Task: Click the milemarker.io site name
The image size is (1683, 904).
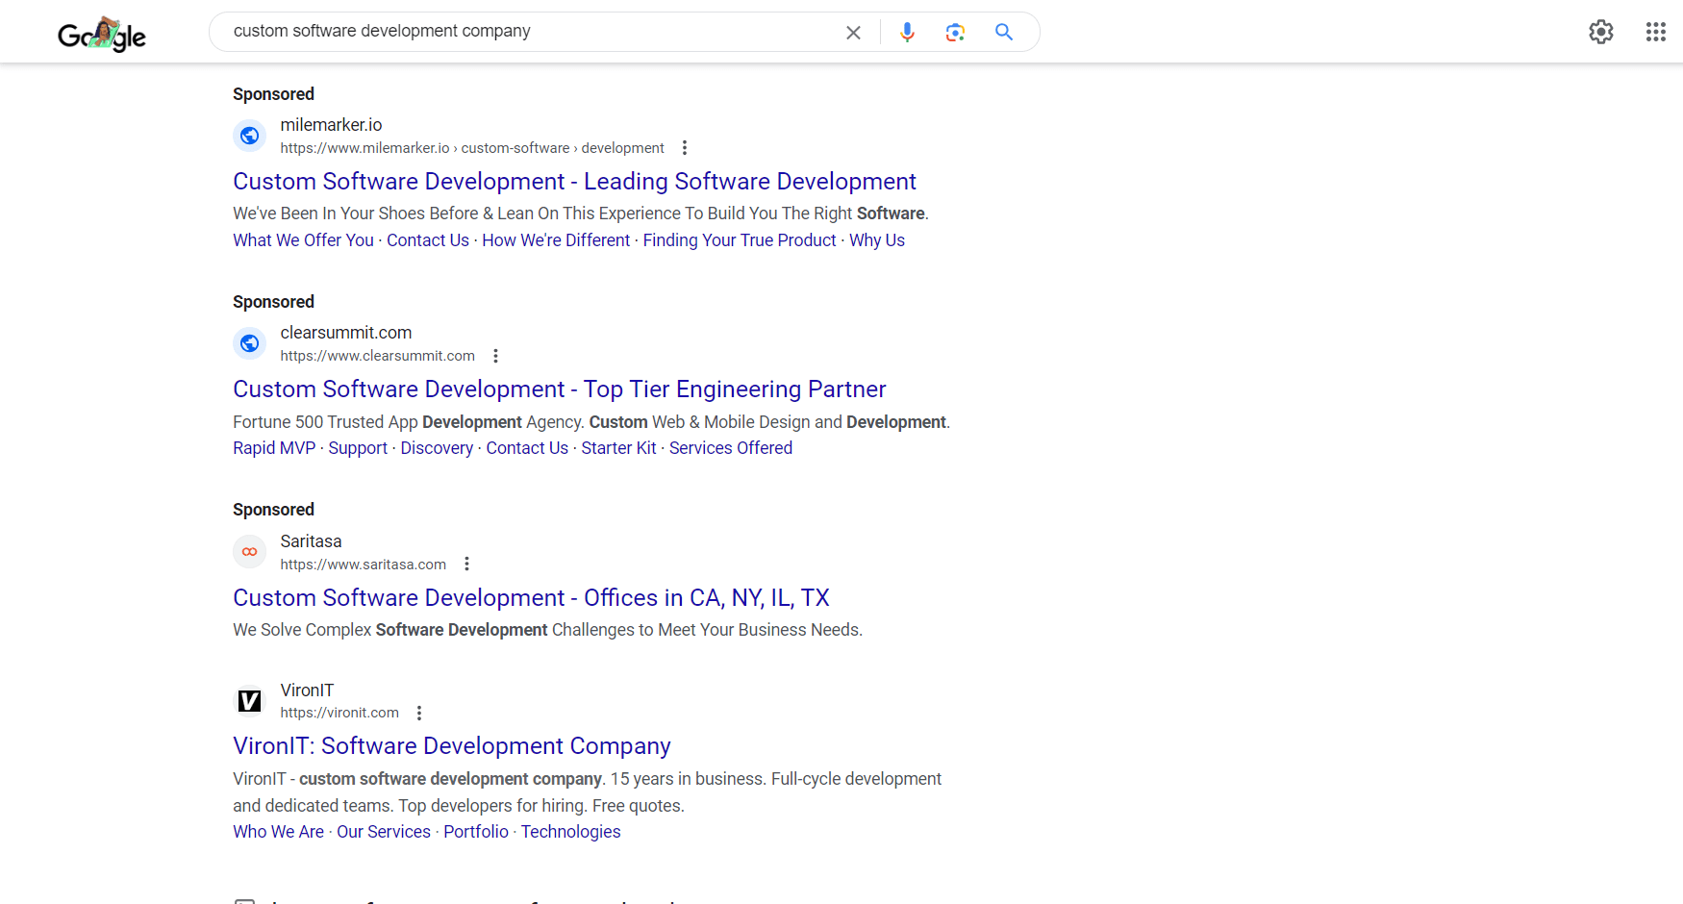Action: (331, 125)
